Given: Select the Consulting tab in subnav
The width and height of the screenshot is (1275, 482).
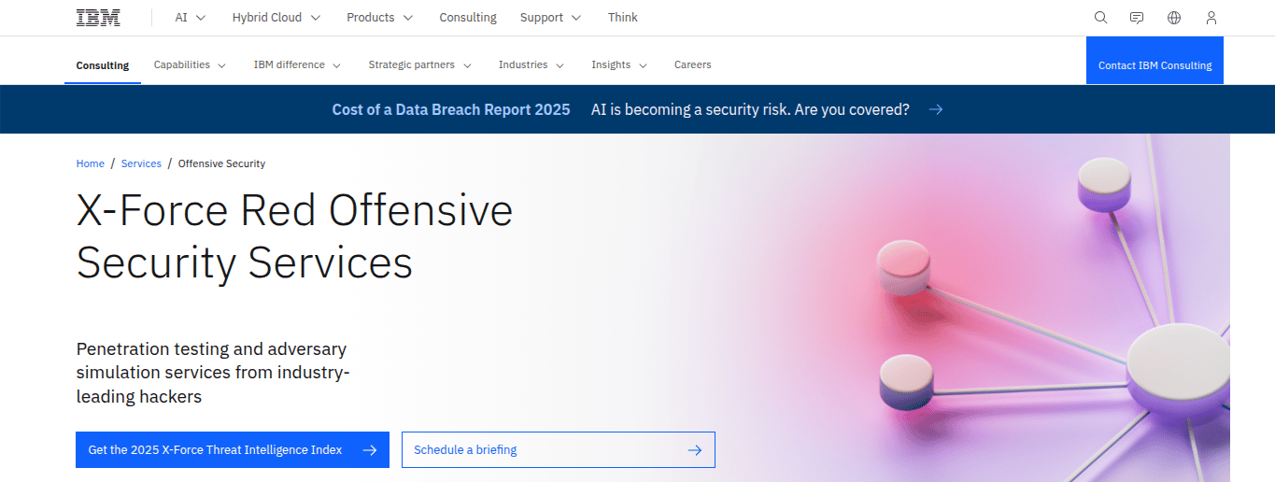Looking at the screenshot, I should point(103,65).
